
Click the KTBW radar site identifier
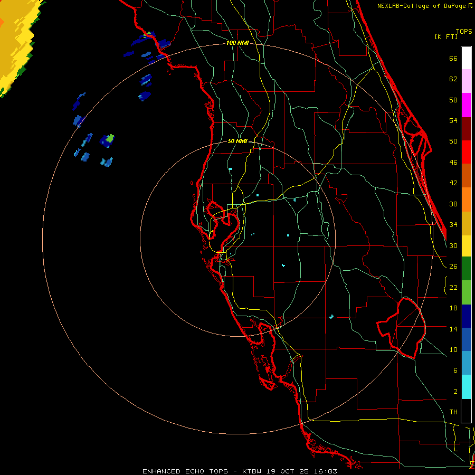tap(251, 471)
